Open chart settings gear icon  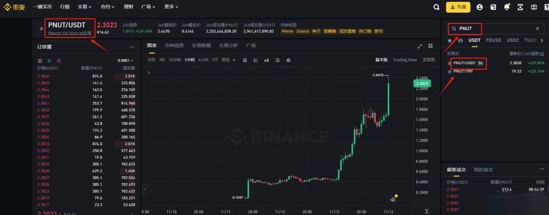tap(288, 60)
